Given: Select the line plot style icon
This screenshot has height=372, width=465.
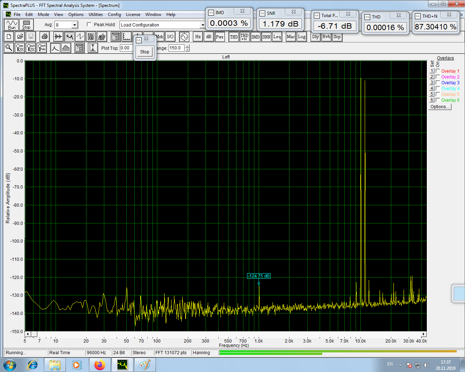Looking at the screenshot, I should point(55,48).
